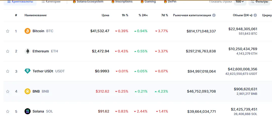Viewport: 272px width, 121px height.
Task: Click the Категории list icon
Action: tap(43, 2)
